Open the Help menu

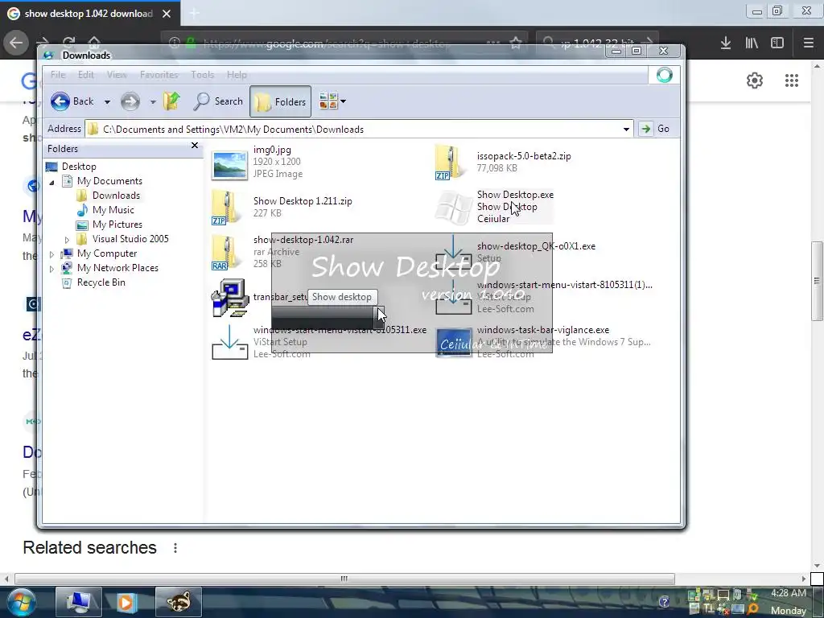coord(237,75)
